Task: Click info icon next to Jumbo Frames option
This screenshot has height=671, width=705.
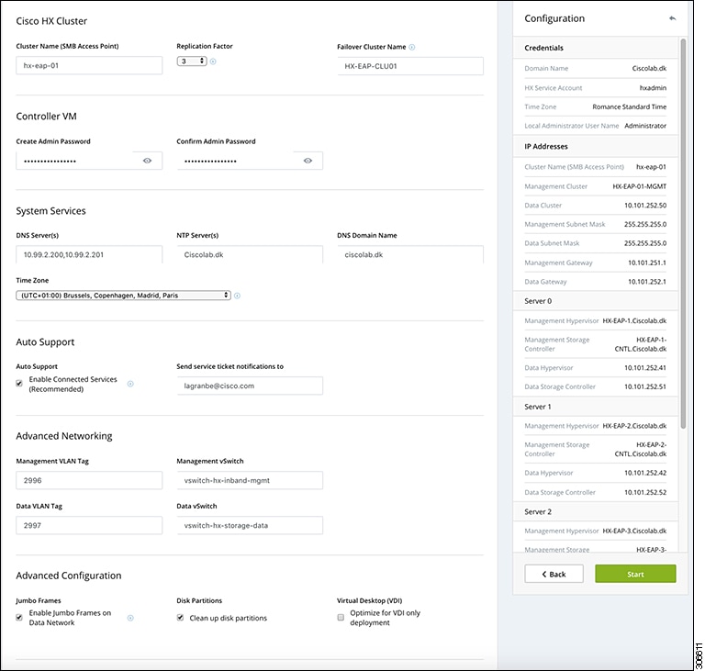Action: (130, 618)
